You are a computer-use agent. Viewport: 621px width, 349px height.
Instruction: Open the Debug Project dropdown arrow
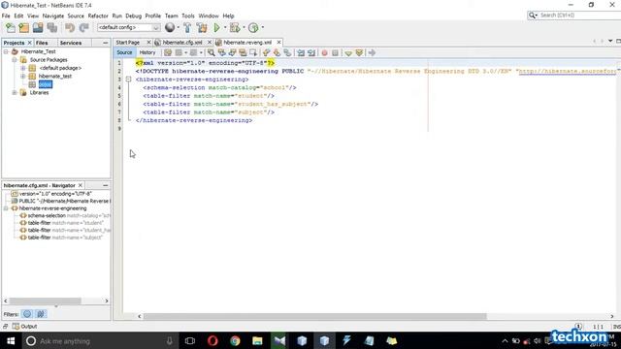(x=244, y=28)
